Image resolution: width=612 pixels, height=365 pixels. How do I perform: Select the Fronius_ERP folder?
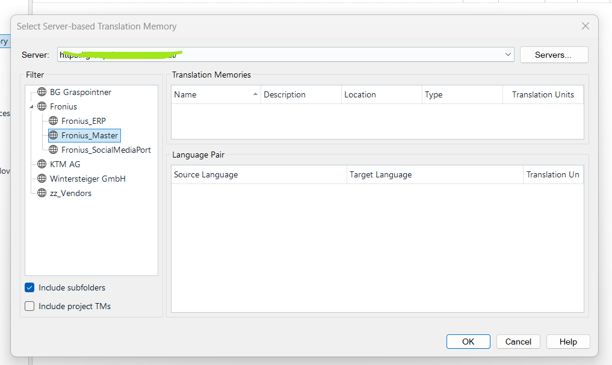[84, 121]
